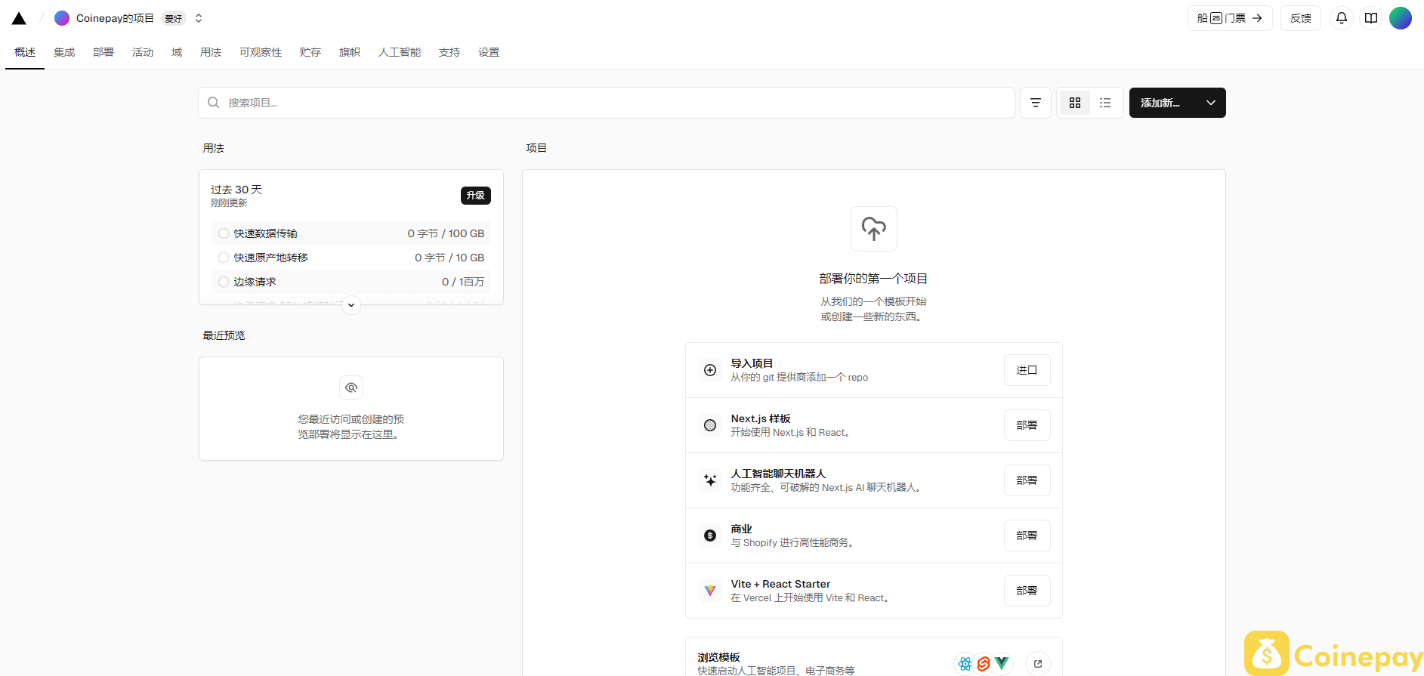The image size is (1424, 676).
Task: Click the 反馈 feedback button
Action: point(1300,18)
